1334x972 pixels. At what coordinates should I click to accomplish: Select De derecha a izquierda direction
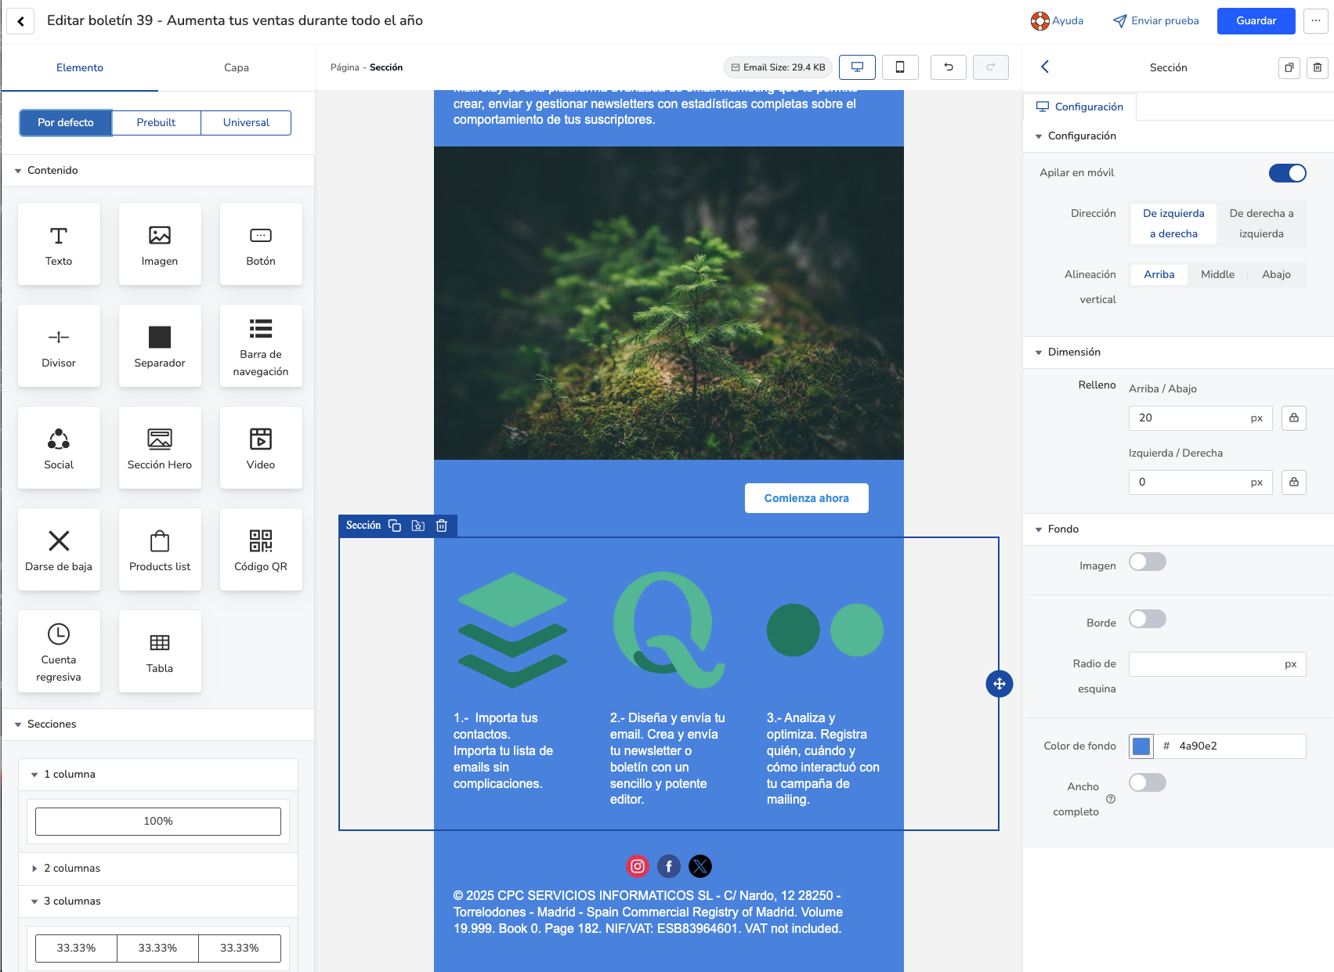[1261, 223]
